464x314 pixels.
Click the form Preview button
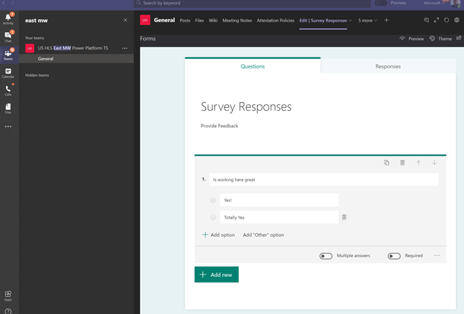[412, 39]
